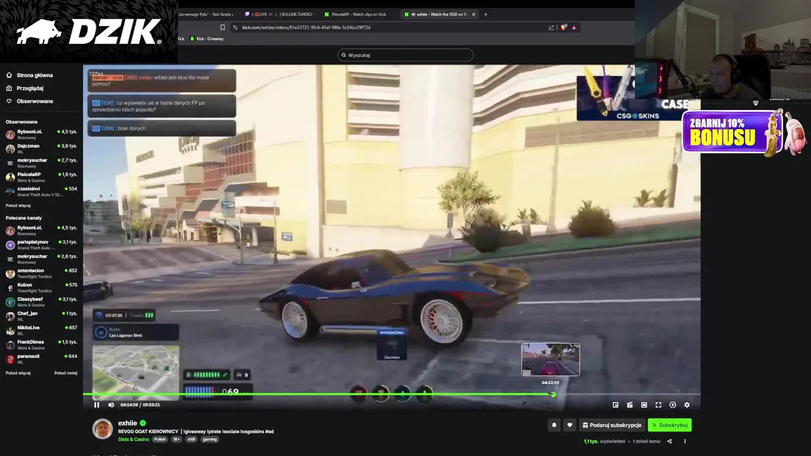
Task: Click the seek preview thumbnail at 04:12:22
Action: tap(551, 359)
